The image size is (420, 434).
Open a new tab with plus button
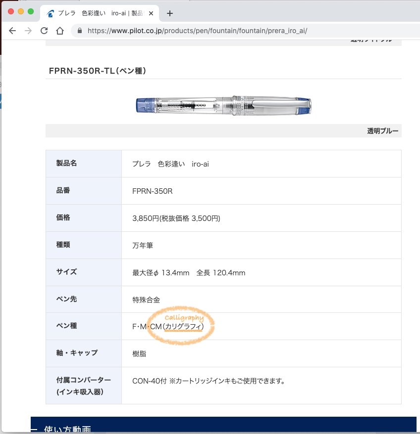pos(170,13)
